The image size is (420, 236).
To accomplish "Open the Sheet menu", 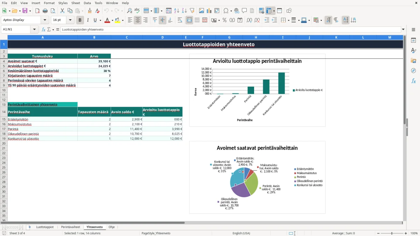I will (76, 3).
